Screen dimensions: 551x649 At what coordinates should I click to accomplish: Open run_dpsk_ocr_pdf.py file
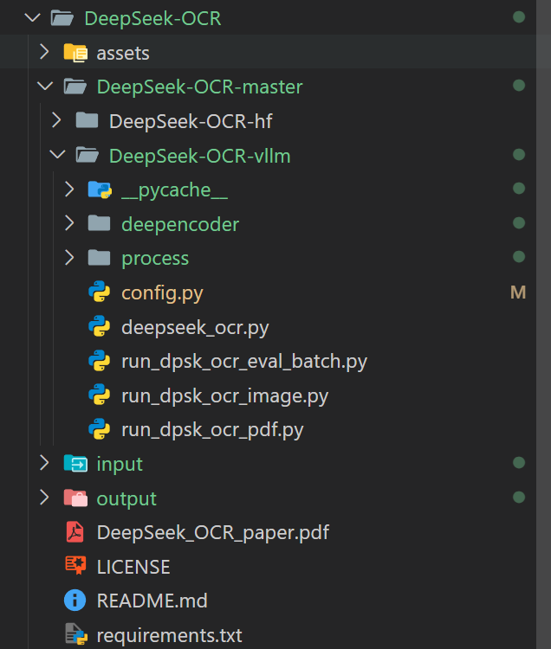tap(212, 429)
